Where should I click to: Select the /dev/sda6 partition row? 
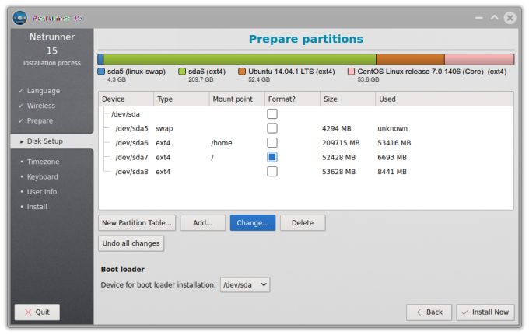click(x=306, y=143)
